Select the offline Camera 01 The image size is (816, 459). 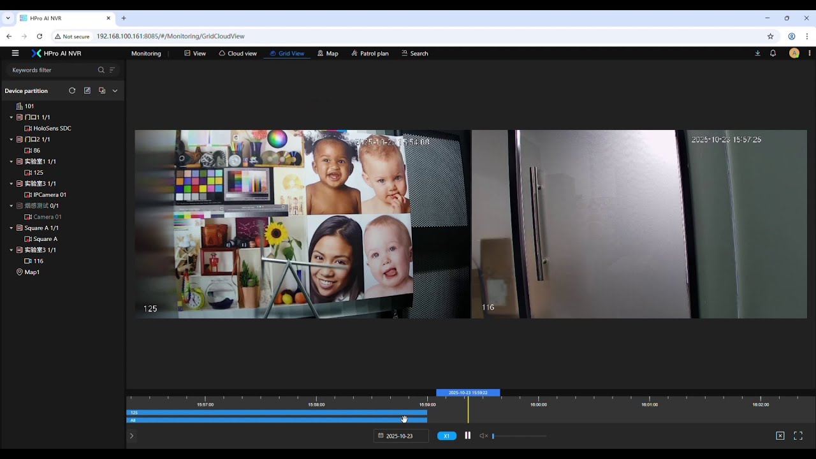pos(43,217)
